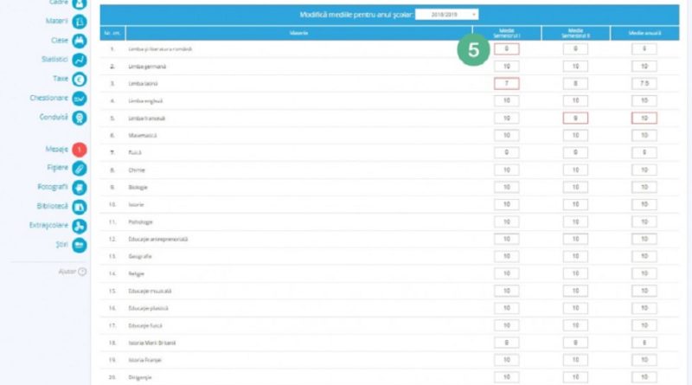
Task: Edit Semester I grade for Limba latină
Action: coord(506,84)
